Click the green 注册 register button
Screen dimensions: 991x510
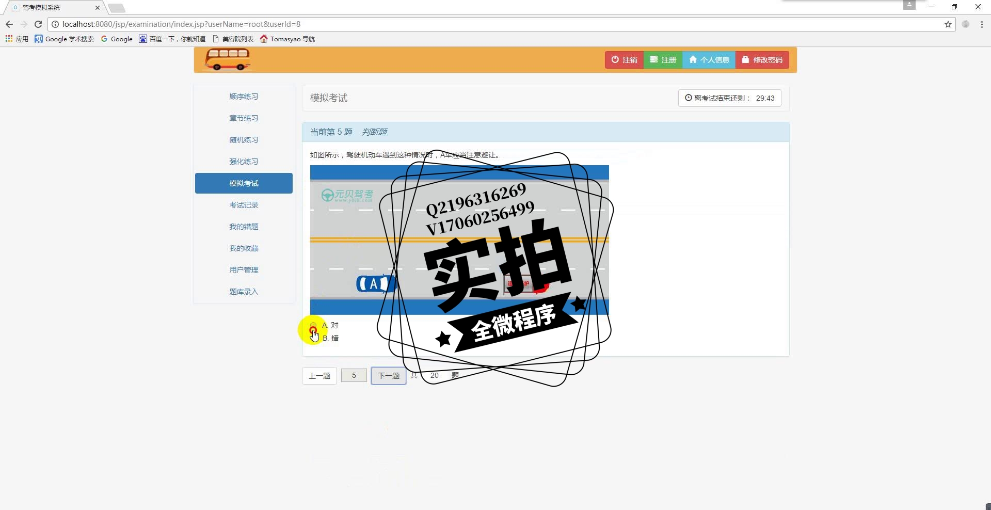point(663,60)
